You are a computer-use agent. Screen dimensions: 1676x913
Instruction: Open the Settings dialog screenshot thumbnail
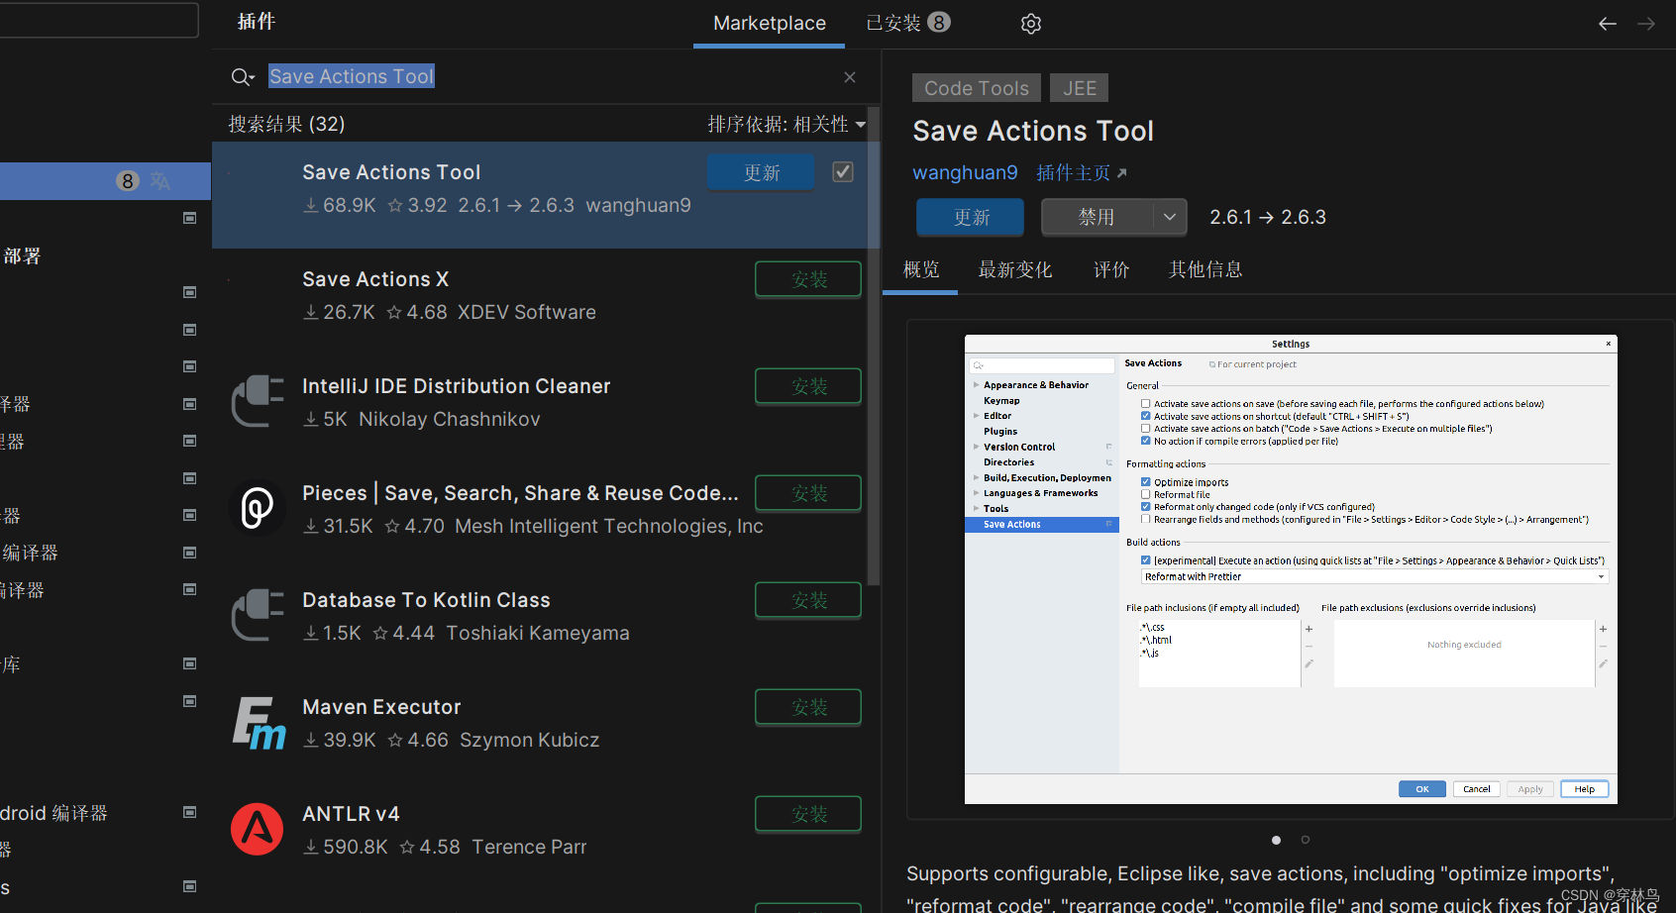click(1291, 569)
